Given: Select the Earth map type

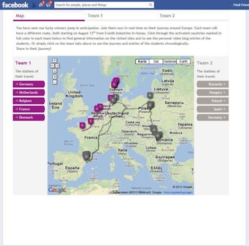Looking at the screenshot, I should pyautogui.click(x=184, y=62).
